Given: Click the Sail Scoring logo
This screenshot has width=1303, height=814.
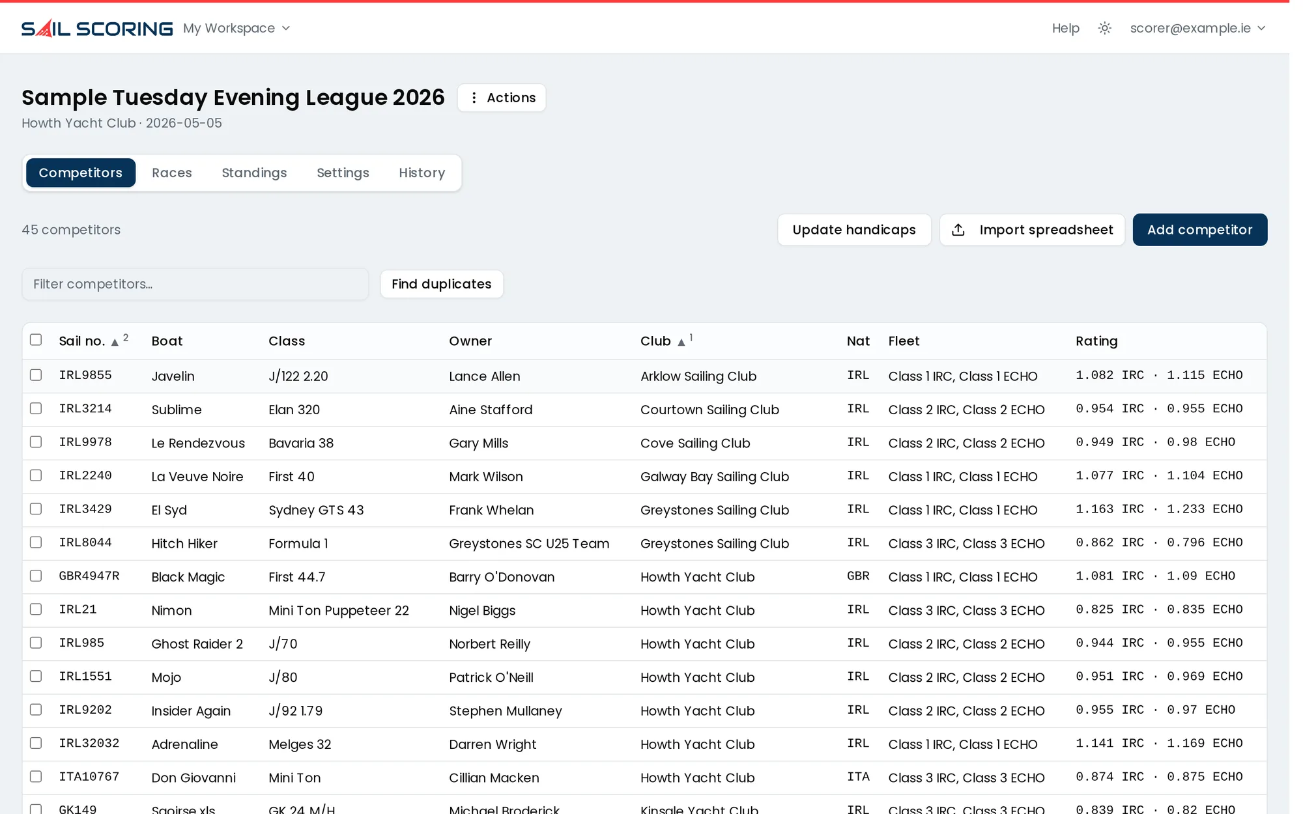Looking at the screenshot, I should 97,28.
